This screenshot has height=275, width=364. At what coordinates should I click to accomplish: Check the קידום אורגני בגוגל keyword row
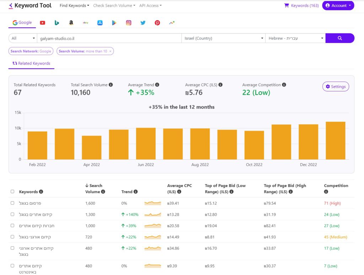12,237
